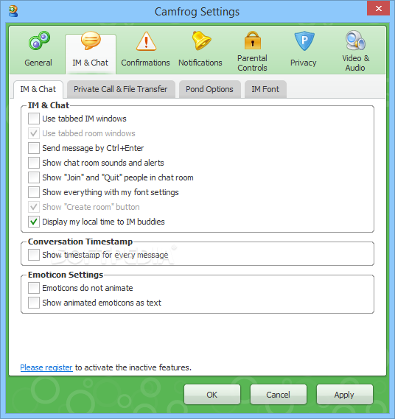Switch to Private Call & File Transfer tab

tap(121, 89)
